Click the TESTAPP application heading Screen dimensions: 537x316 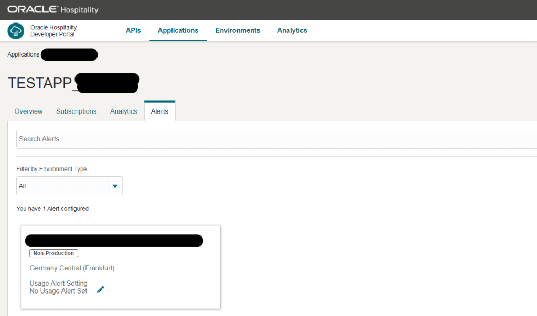click(x=40, y=84)
